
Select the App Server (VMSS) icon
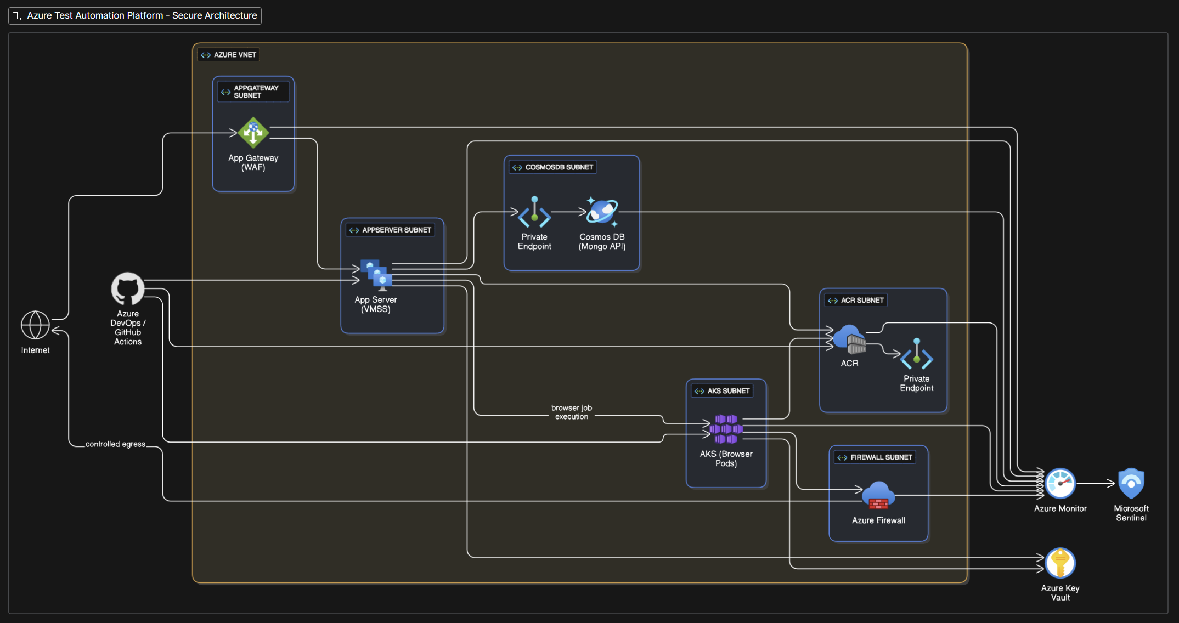pyautogui.click(x=376, y=275)
